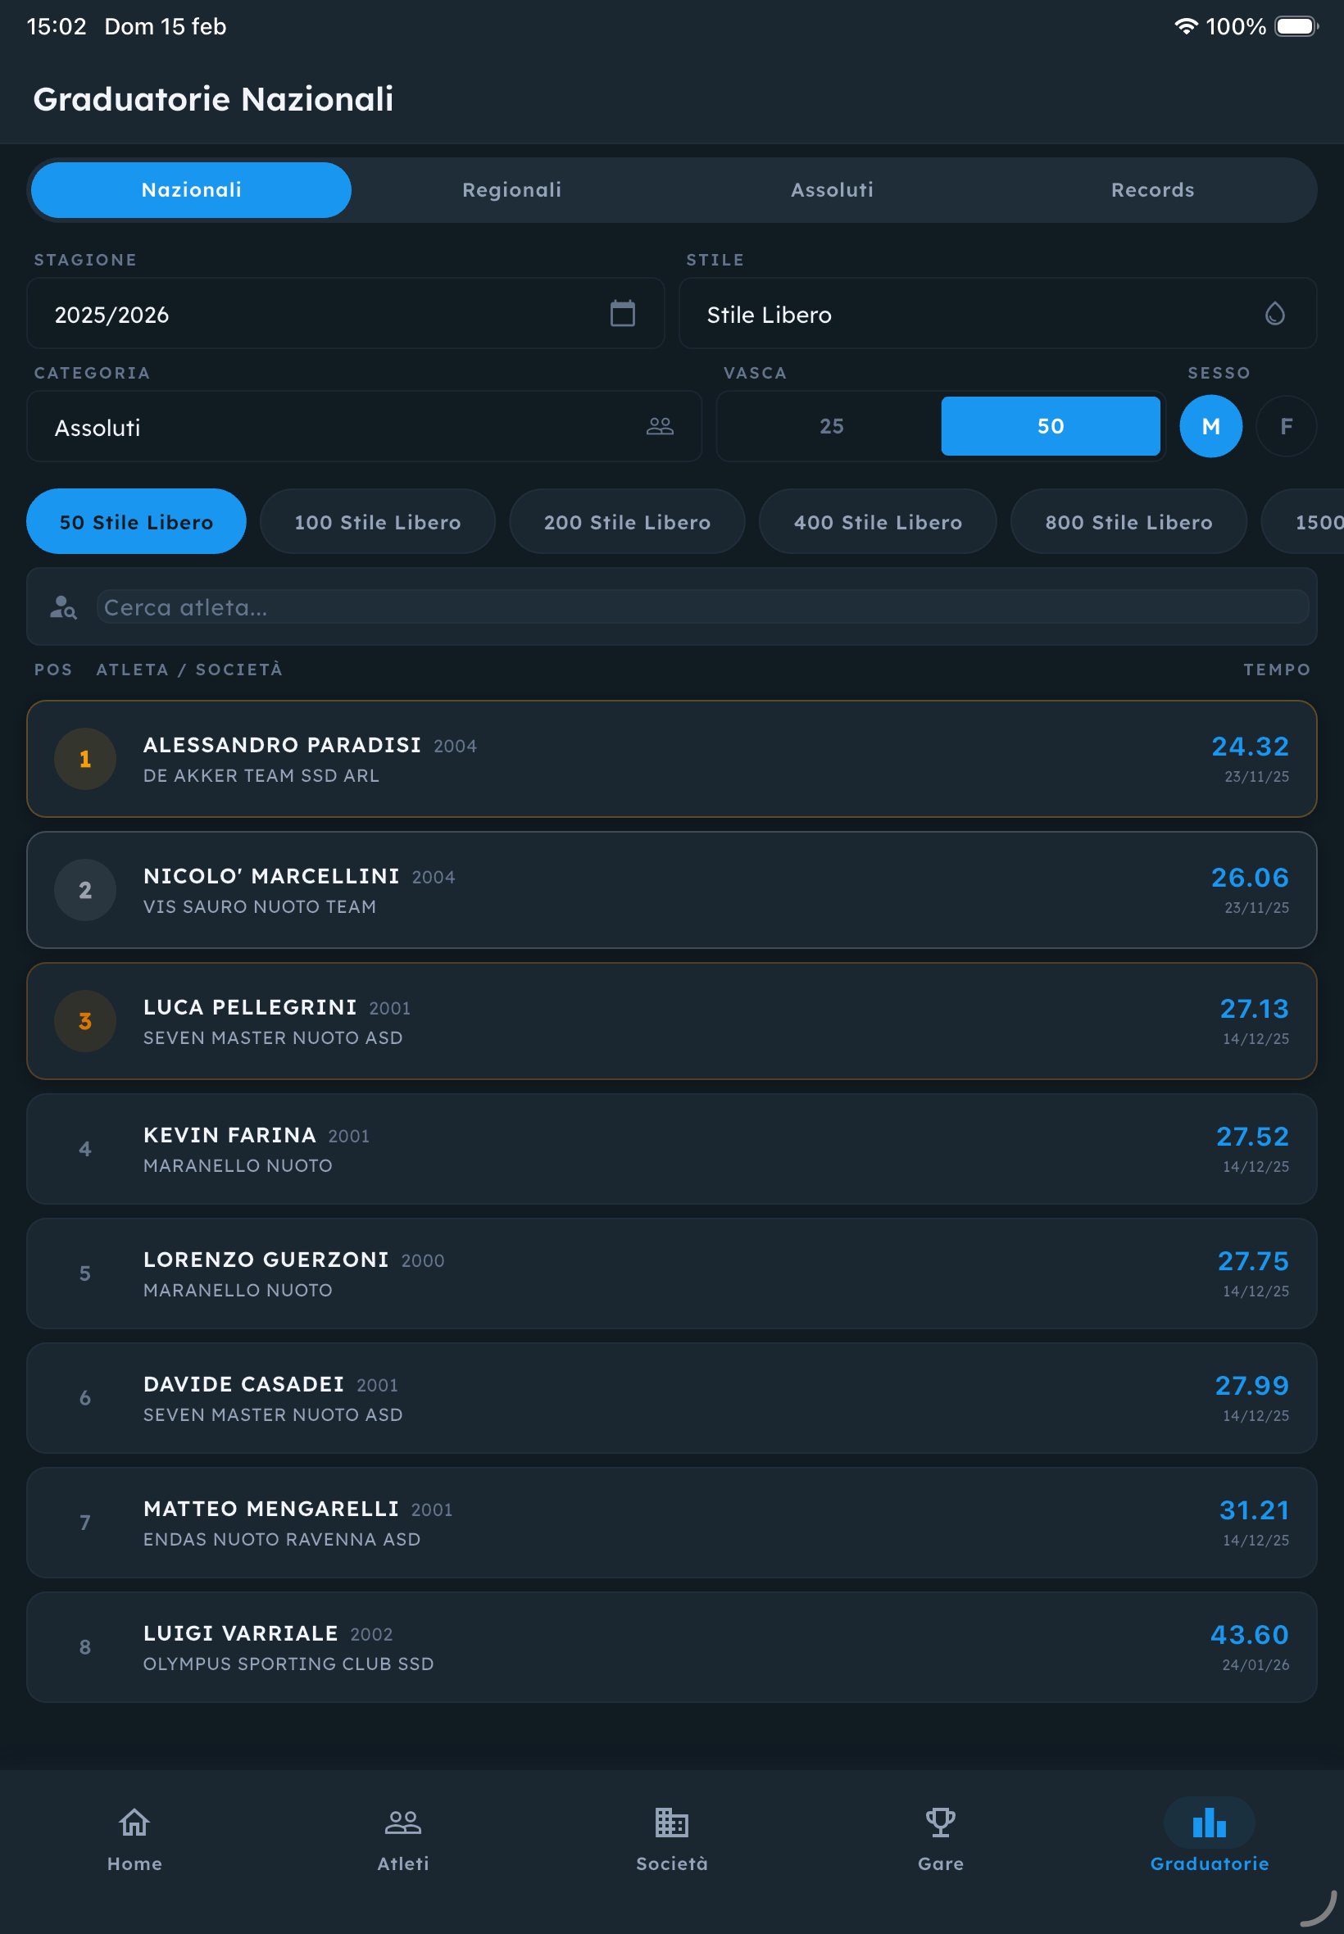Tap the water drop icon in Stile field
Viewport: 1344px width, 1934px height.
[x=1274, y=313]
